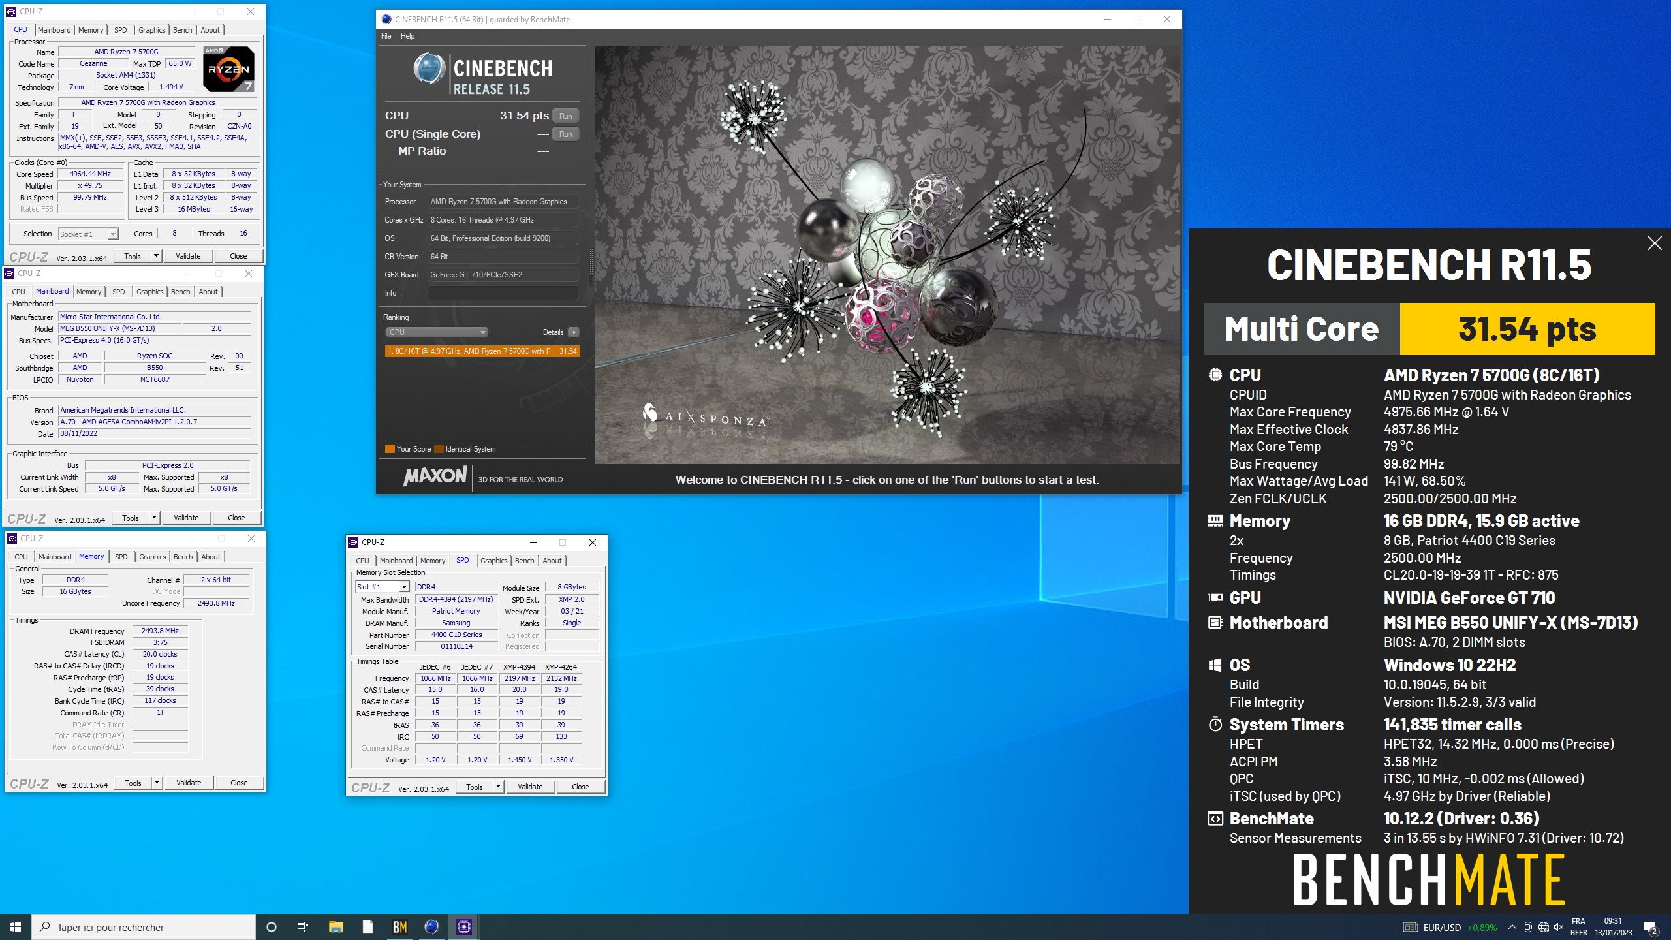This screenshot has height=940, width=1671.
Task: Click the MAXON logo
Action: (435, 477)
